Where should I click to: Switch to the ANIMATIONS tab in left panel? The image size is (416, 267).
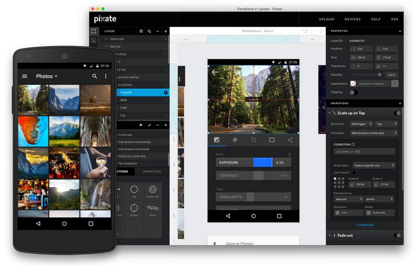(x=152, y=172)
